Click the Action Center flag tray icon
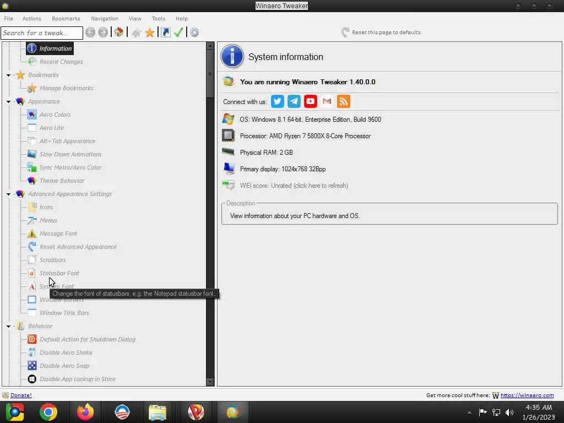 [x=482, y=413]
